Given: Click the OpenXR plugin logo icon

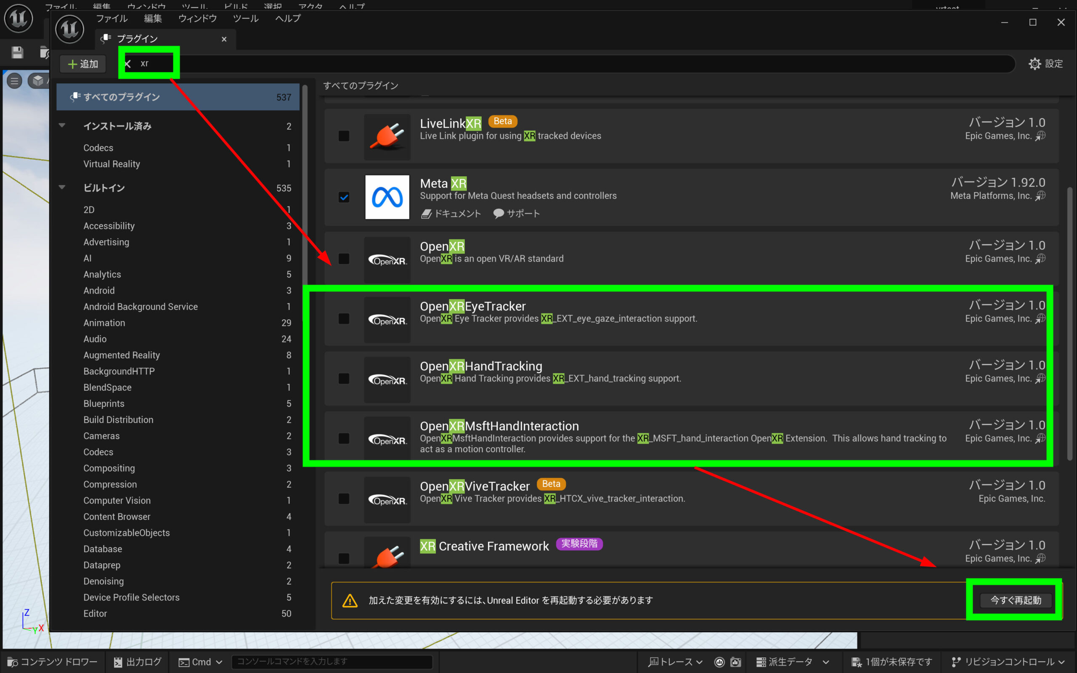Looking at the screenshot, I should pyautogui.click(x=387, y=260).
